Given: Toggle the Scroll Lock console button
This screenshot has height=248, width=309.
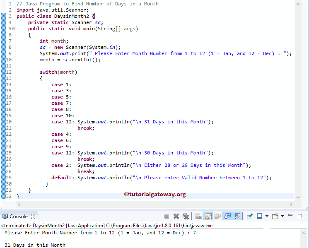Looking at the screenshot, I should click(208, 216).
